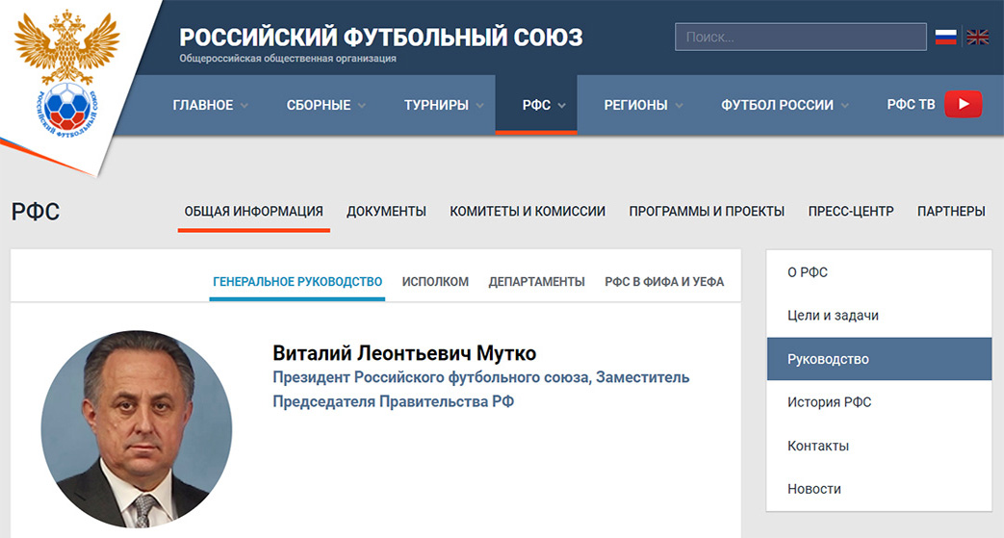
Task: Click the circular portrait photo
Action: point(137,429)
